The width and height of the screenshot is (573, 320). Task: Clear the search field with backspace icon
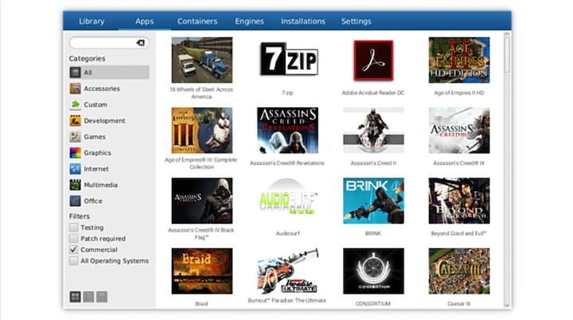(x=141, y=43)
